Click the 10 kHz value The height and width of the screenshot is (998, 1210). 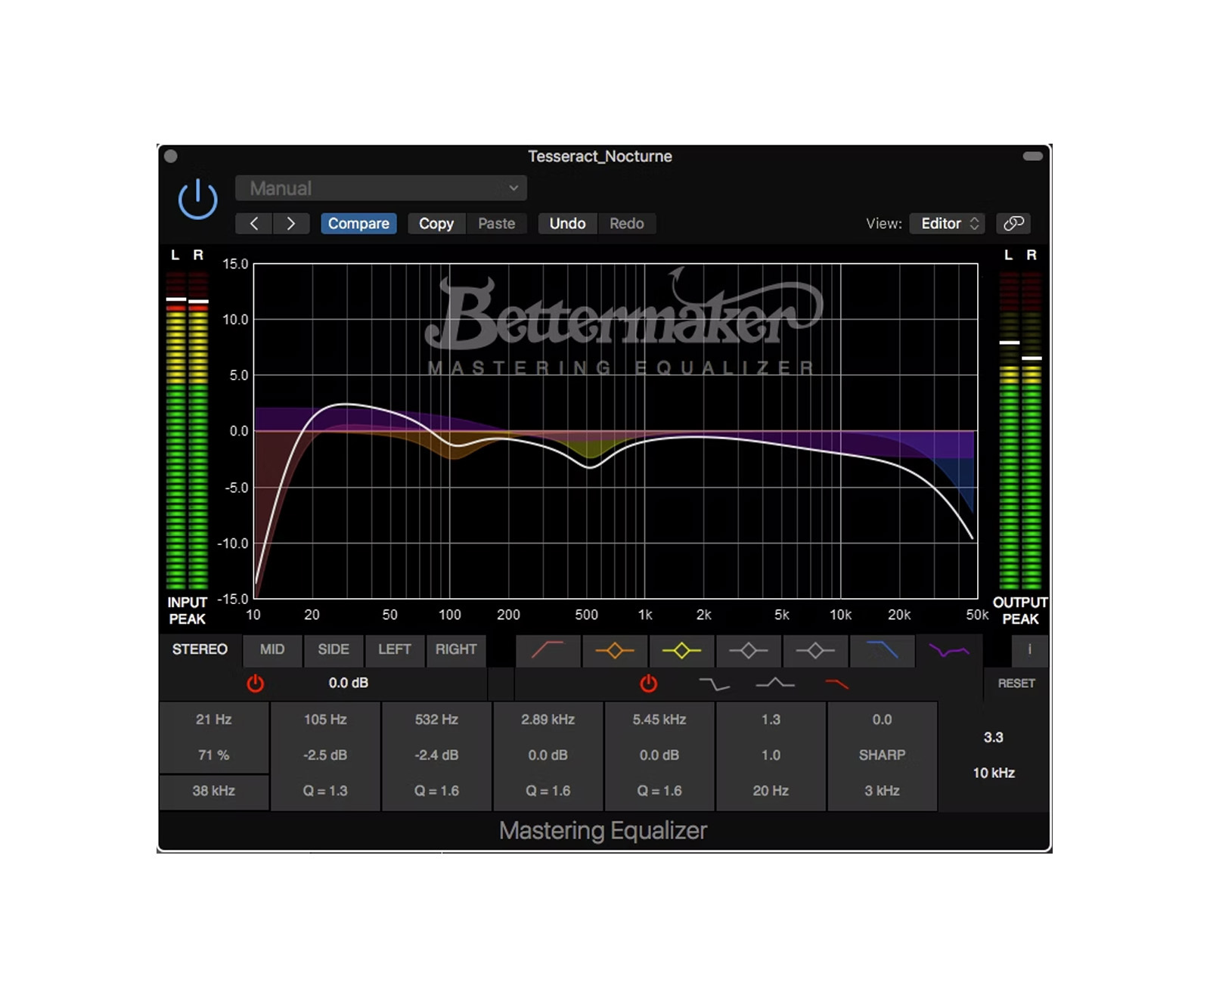tap(994, 773)
